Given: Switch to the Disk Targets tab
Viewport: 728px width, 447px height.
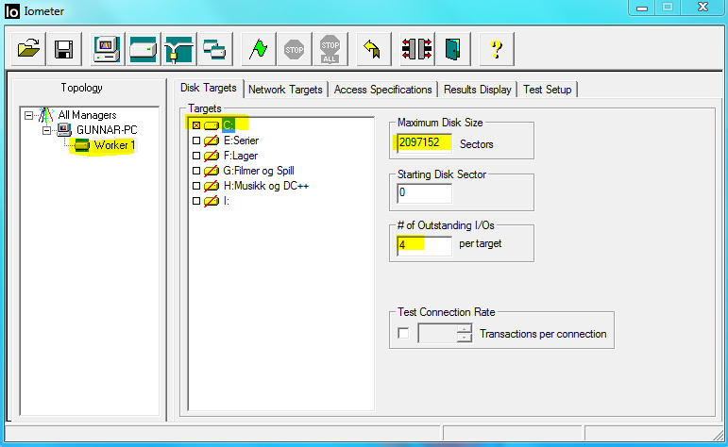Looking at the screenshot, I should tap(209, 88).
